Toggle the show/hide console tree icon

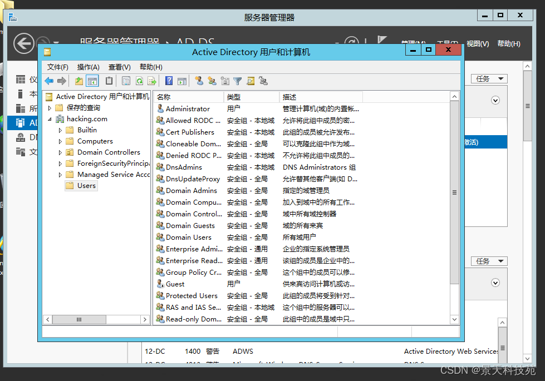point(92,81)
